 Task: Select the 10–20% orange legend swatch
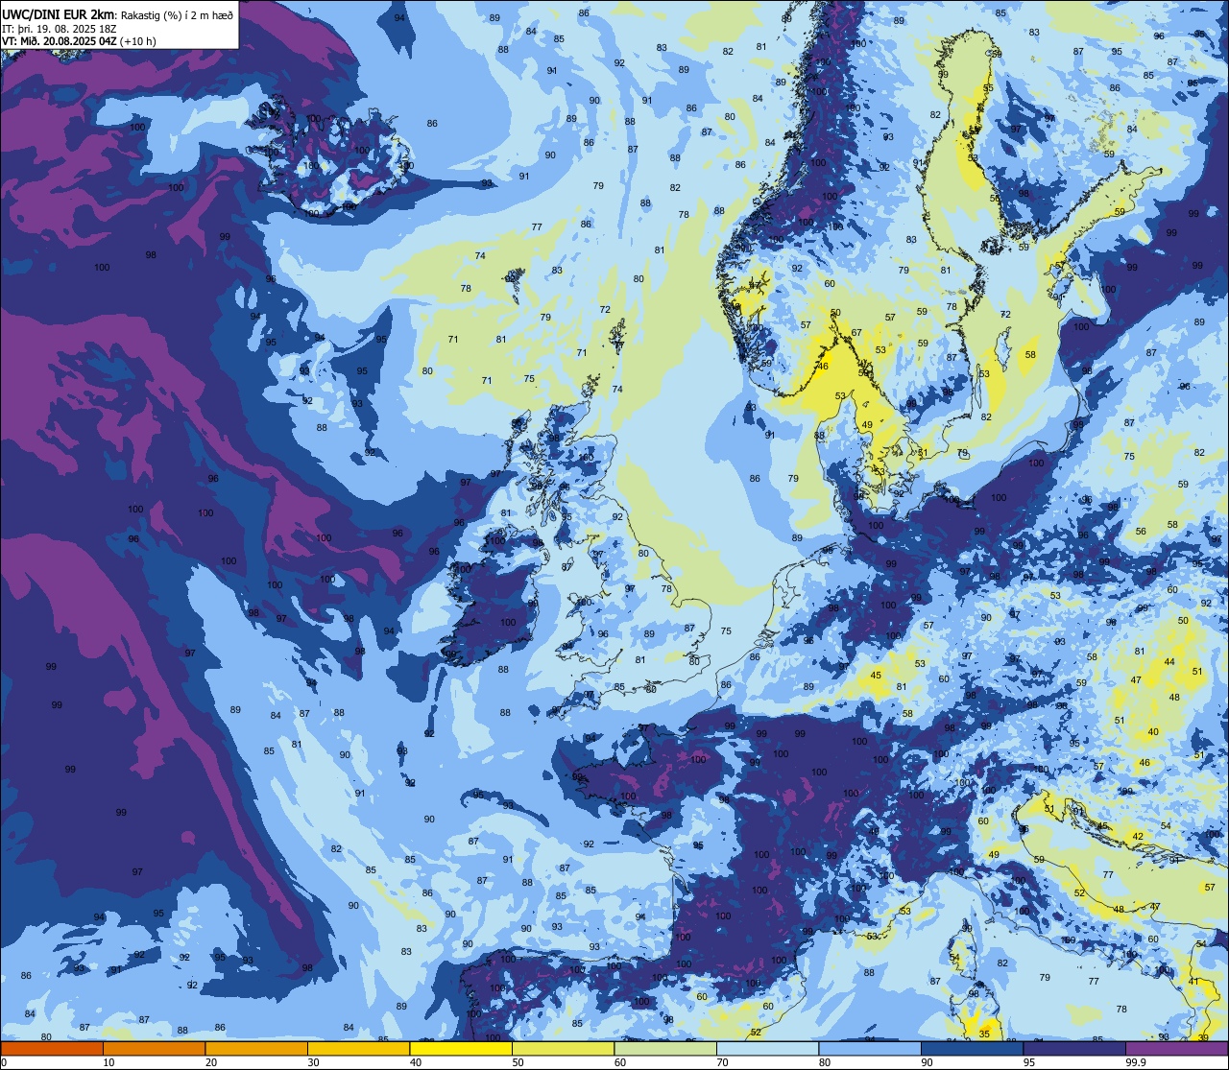tap(154, 1048)
